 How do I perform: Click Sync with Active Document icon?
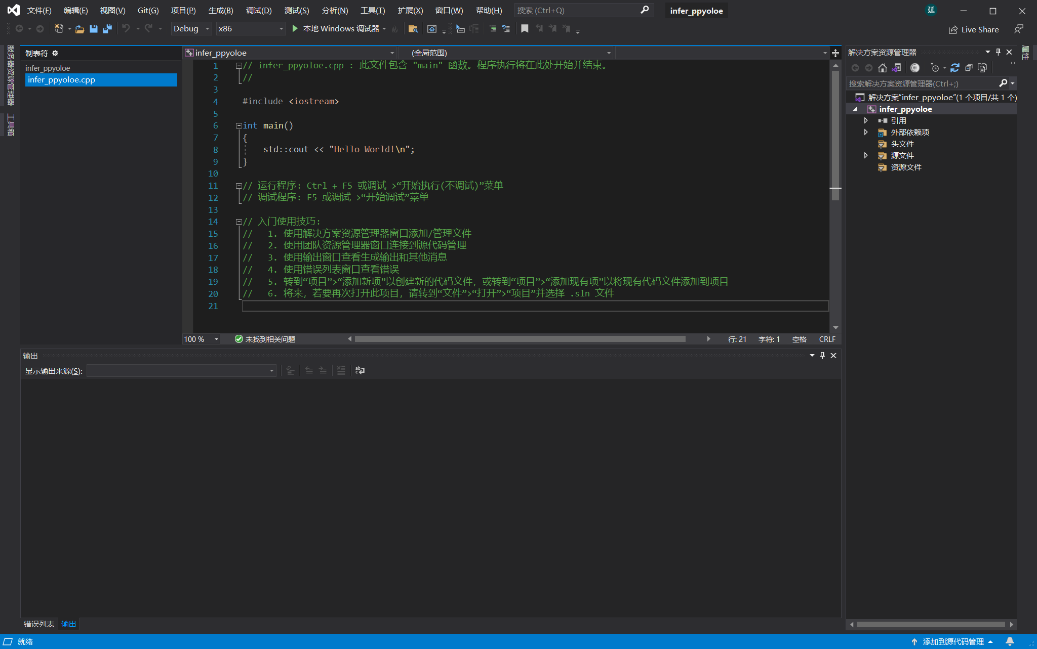pos(954,68)
